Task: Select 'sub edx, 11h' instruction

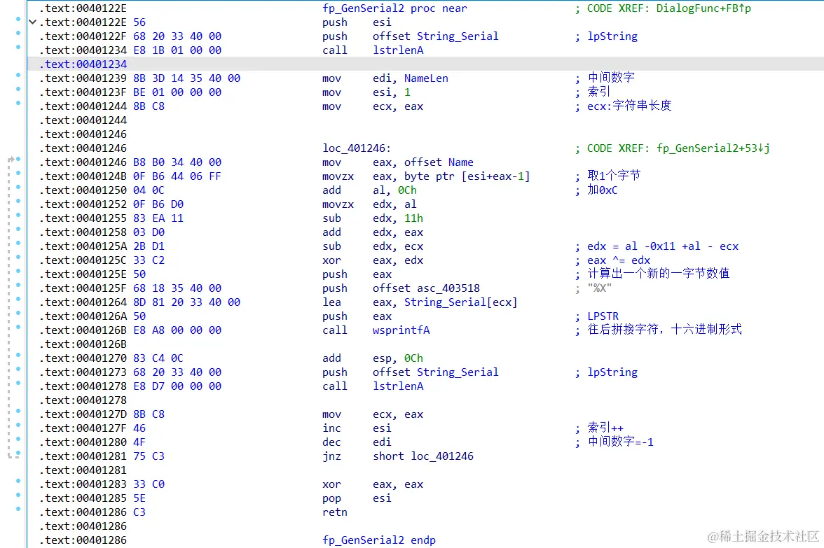Action: [373, 218]
